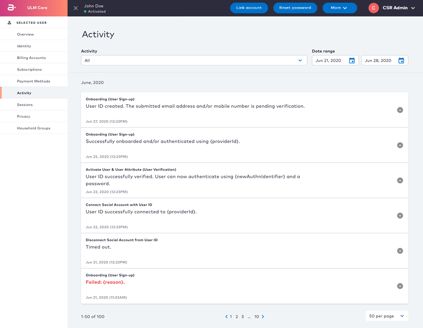Click the Jun 27, 2020 (12:23PM) timestamp
The width and height of the screenshot is (423, 328).
click(x=107, y=121)
